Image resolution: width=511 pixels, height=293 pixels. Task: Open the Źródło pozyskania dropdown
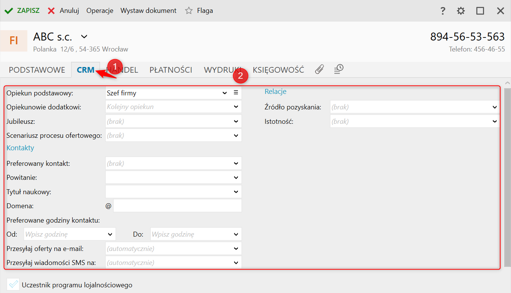(495, 108)
